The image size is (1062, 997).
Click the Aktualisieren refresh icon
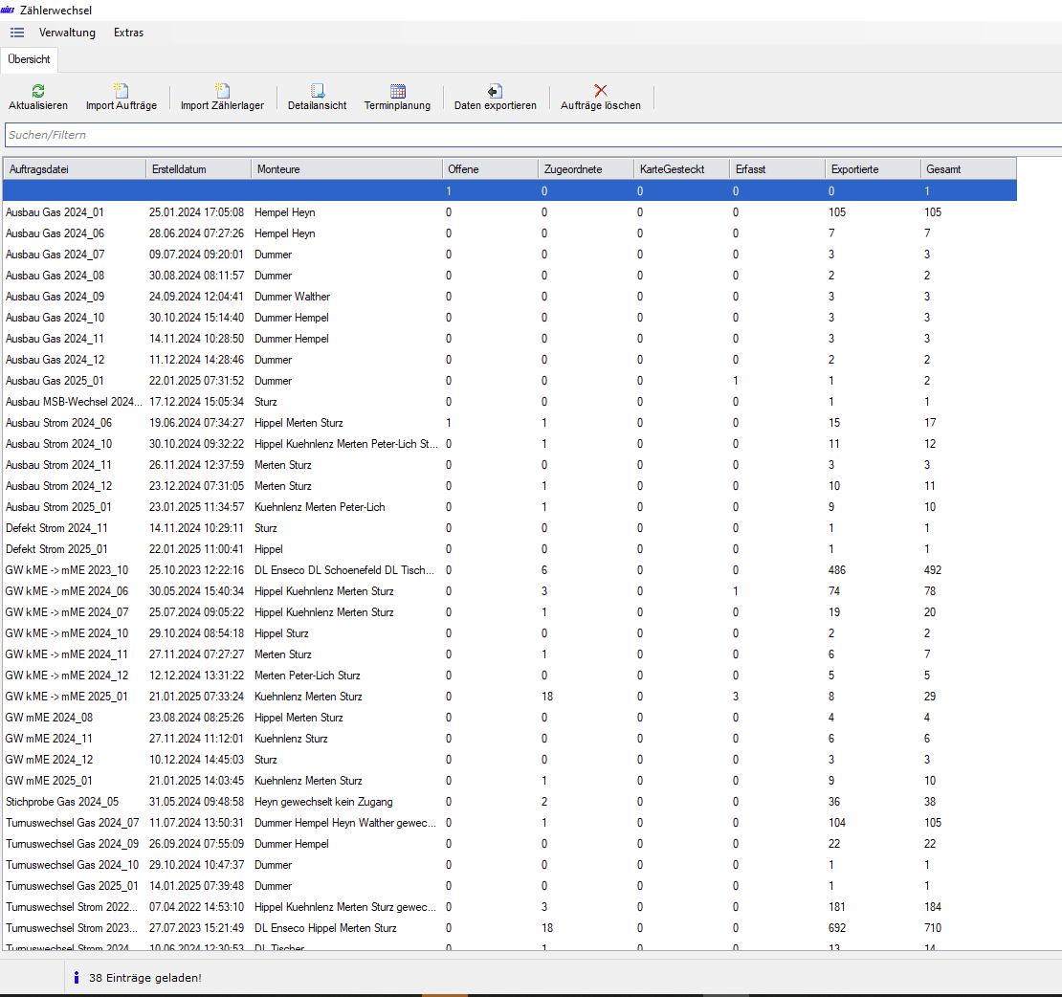[x=38, y=91]
